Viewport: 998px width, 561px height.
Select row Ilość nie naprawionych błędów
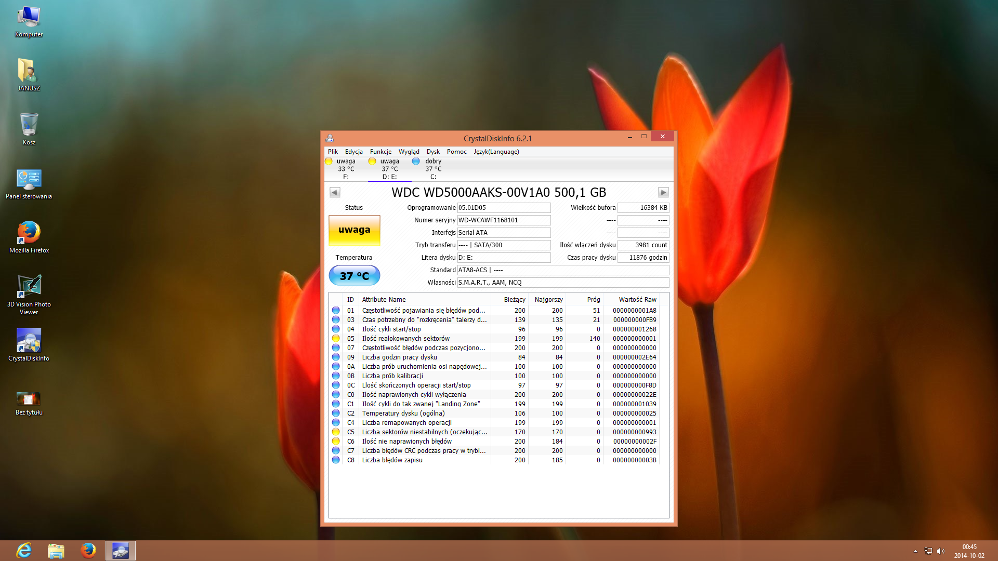pos(494,442)
